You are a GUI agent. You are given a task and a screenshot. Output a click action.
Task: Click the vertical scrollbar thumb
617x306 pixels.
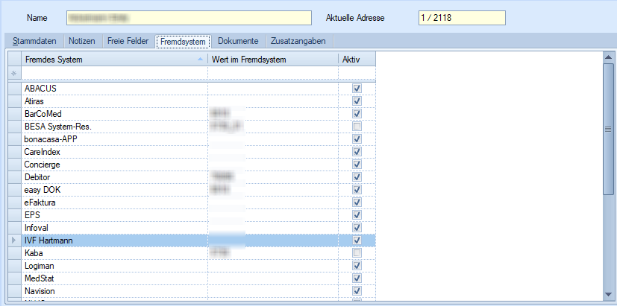608,129
